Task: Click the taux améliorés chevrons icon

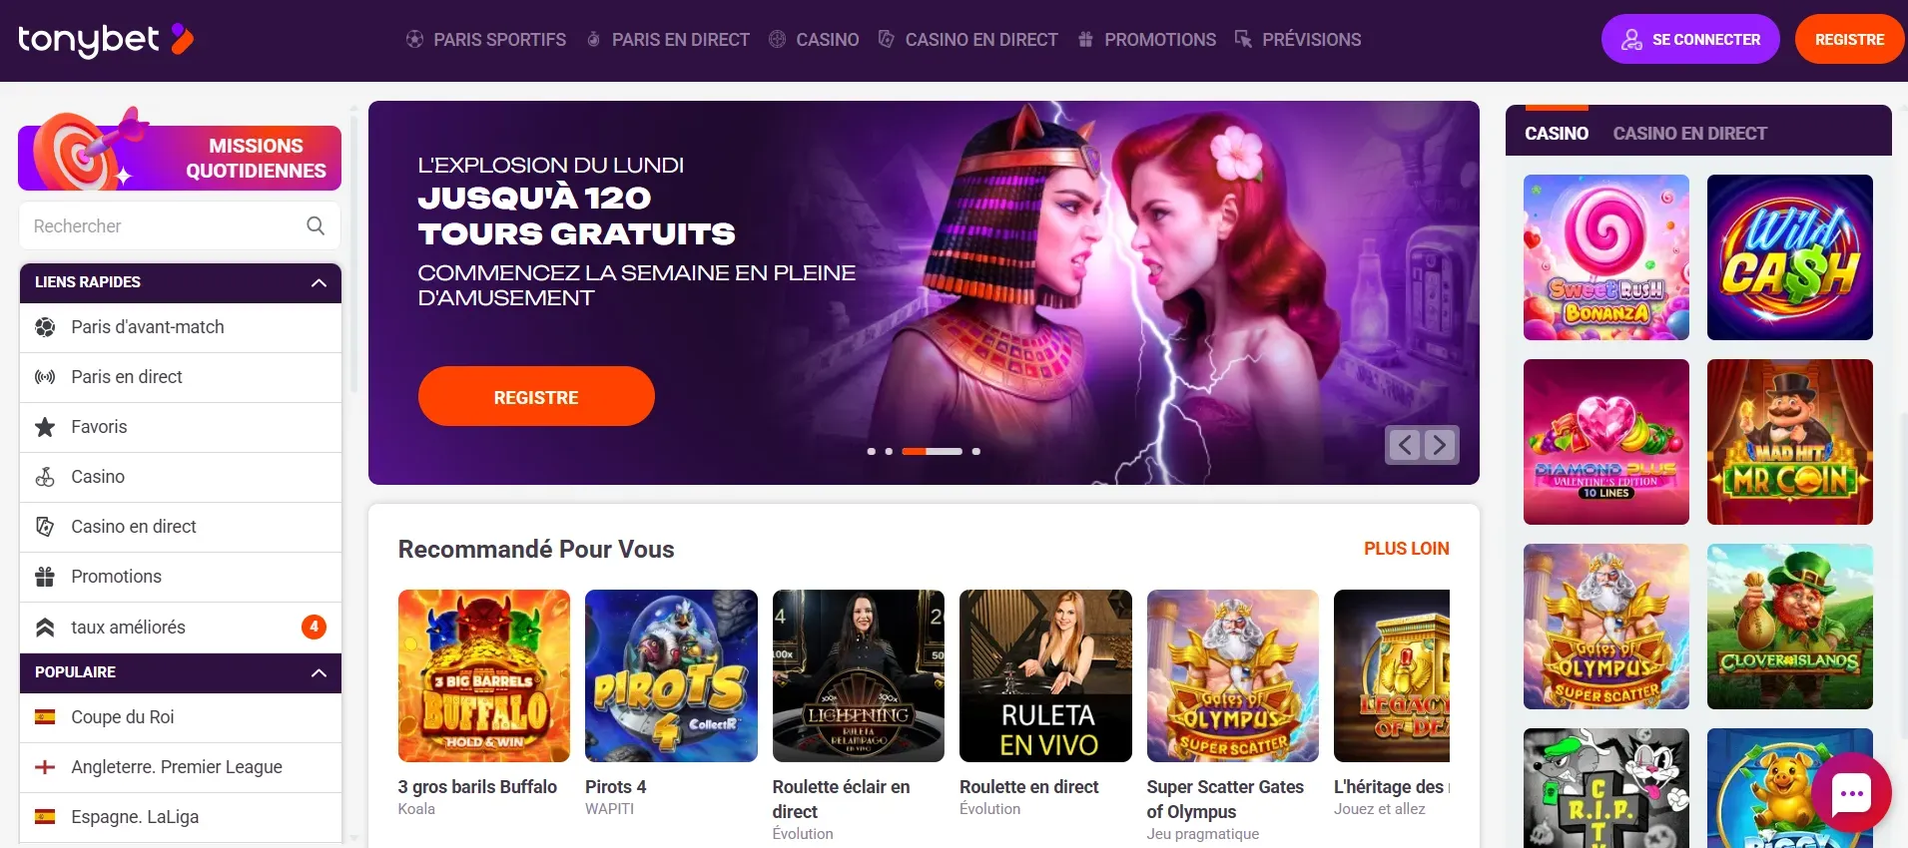Action: [45, 627]
